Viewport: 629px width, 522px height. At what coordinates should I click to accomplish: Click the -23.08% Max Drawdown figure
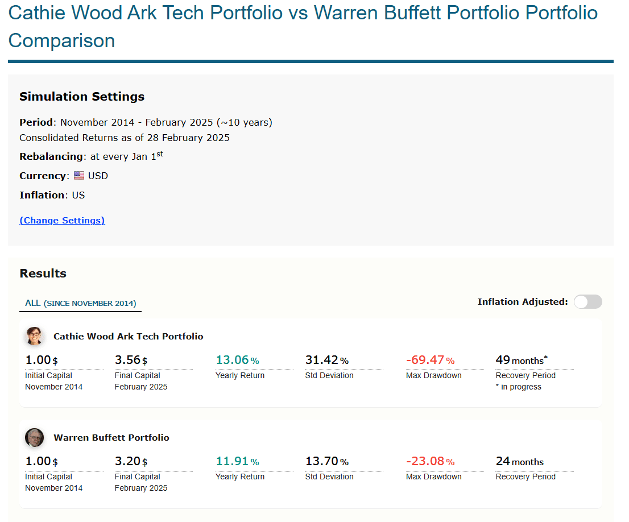pos(431,461)
